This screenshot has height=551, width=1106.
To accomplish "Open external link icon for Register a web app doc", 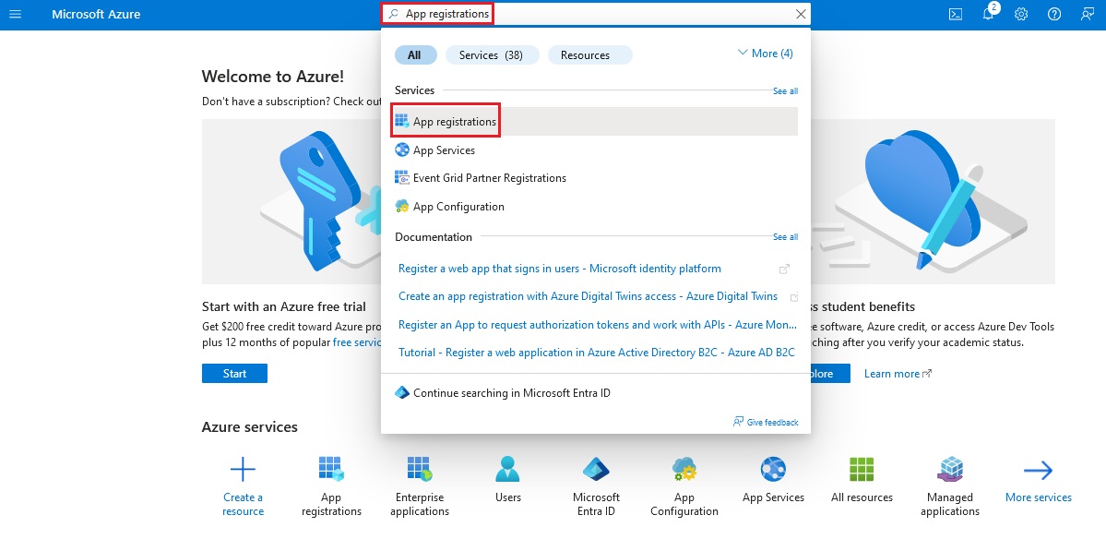I will (784, 269).
